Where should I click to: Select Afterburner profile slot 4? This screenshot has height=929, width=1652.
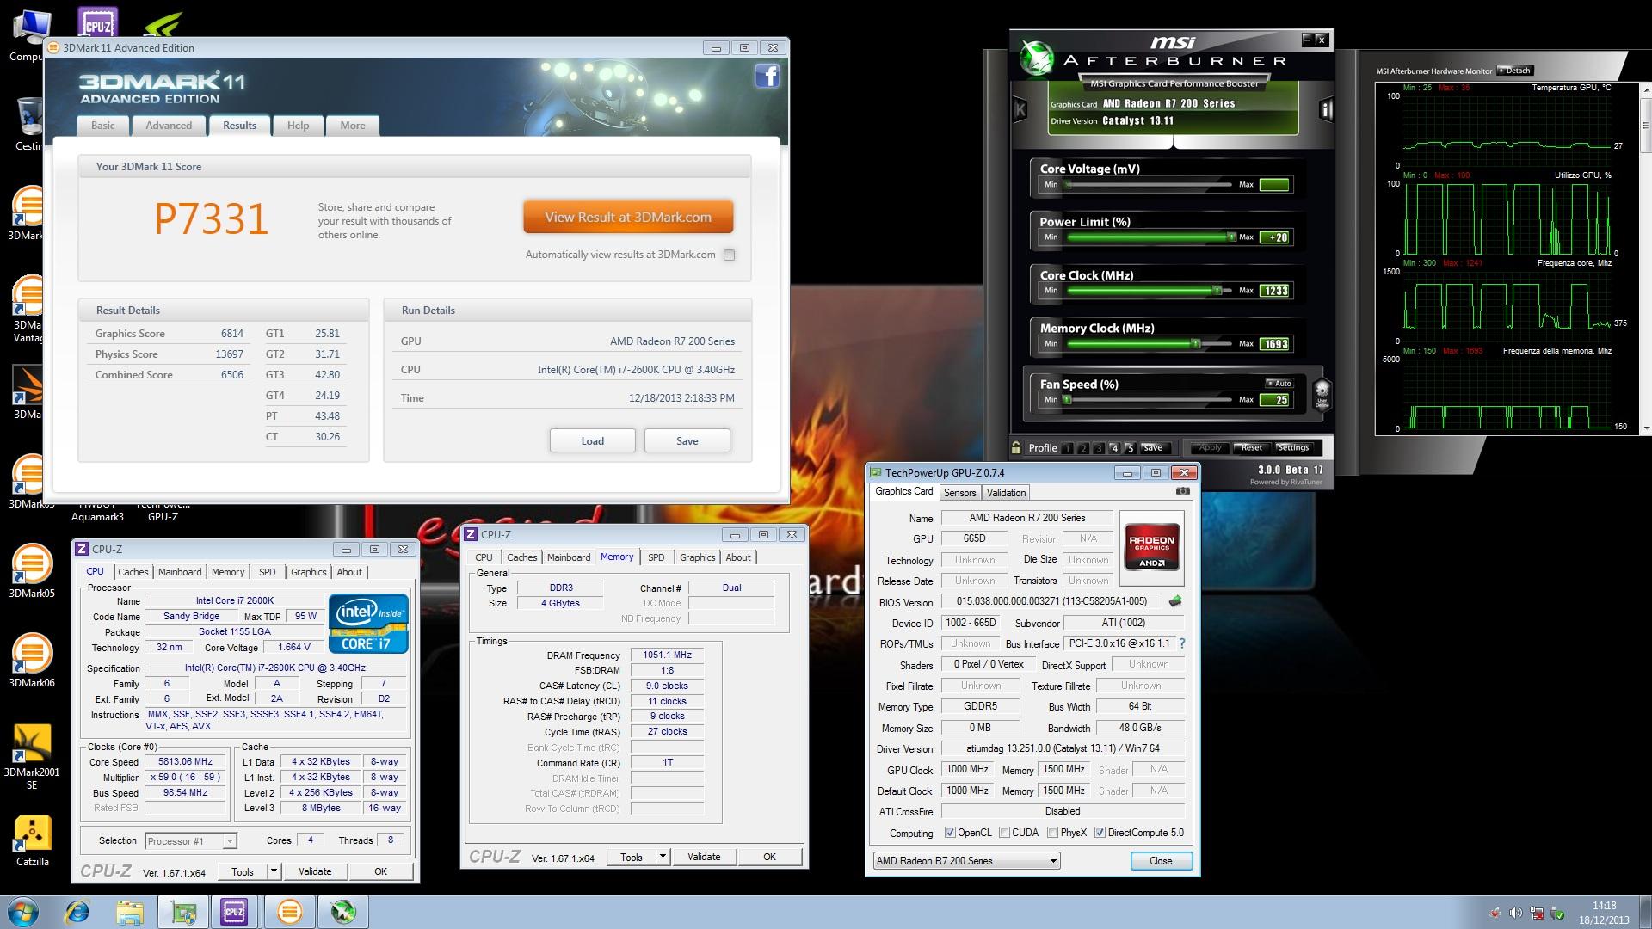1114,448
